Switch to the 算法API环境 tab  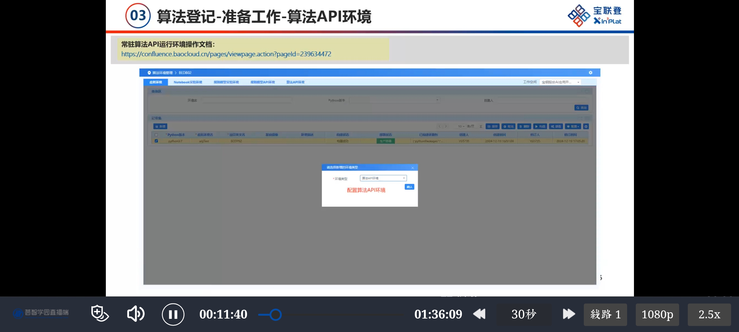click(295, 82)
